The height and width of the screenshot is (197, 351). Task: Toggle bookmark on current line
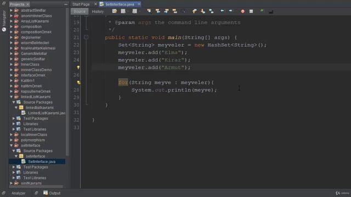pyautogui.click(x=211, y=11)
